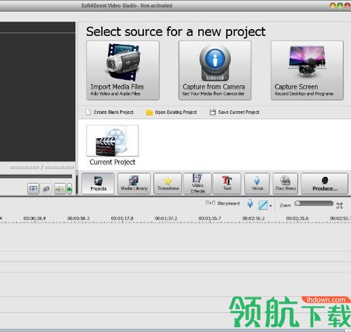Image resolution: width=351 pixels, height=332 pixels.
Task: Click the timeline microphone voice icon
Action: pyautogui.click(x=250, y=203)
